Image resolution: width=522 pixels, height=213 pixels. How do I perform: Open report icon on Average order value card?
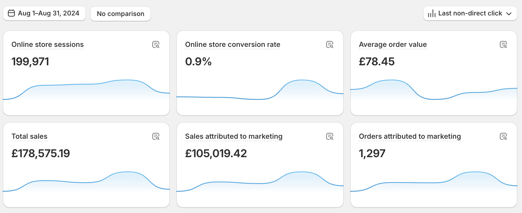(503, 45)
